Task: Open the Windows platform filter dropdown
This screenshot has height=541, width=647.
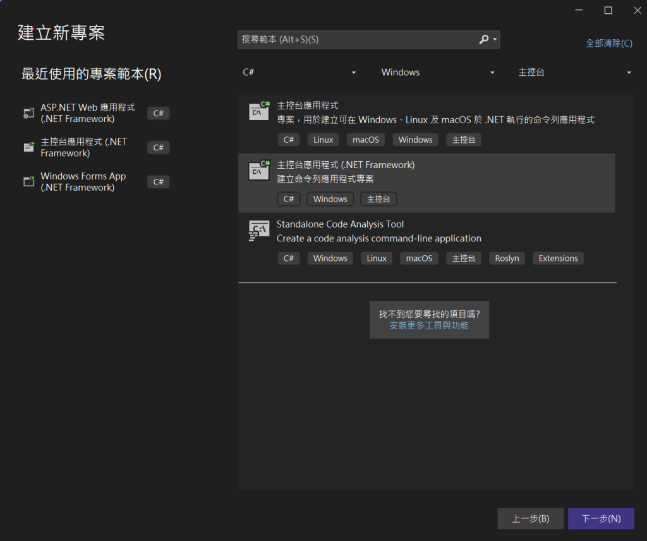Action: tap(437, 72)
